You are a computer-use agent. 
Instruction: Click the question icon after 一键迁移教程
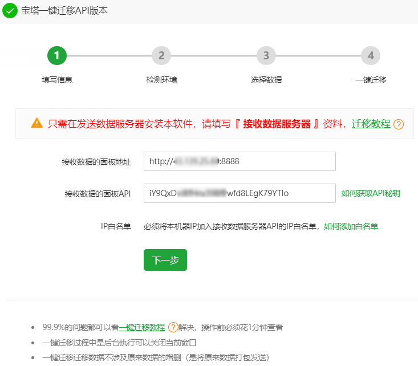pyautogui.click(x=173, y=327)
